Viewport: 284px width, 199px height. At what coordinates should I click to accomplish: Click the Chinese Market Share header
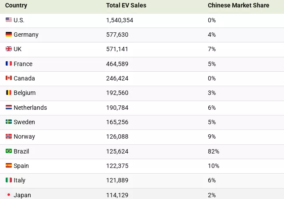238,6
